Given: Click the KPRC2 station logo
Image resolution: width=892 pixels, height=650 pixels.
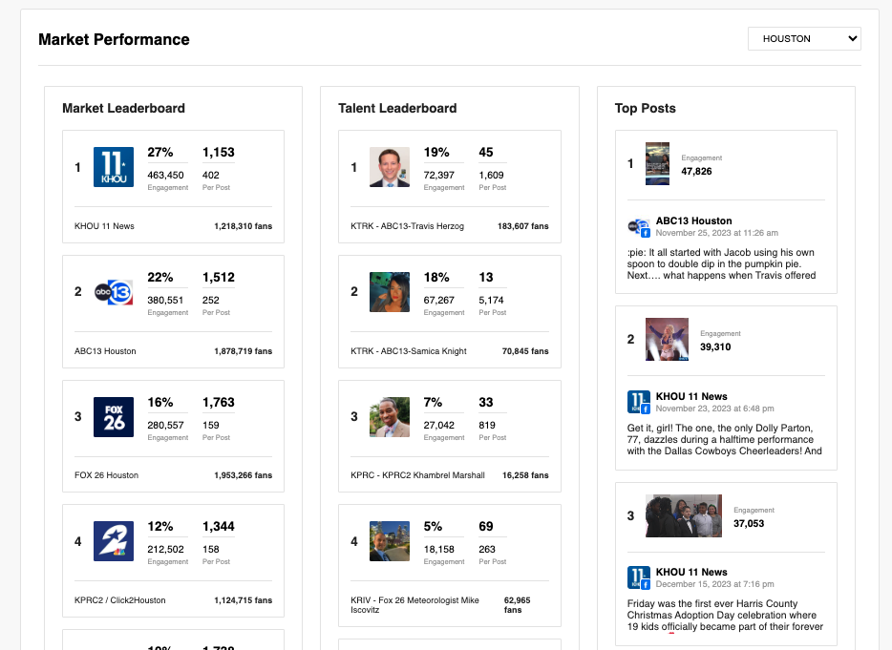Looking at the screenshot, I should [114, 541].
